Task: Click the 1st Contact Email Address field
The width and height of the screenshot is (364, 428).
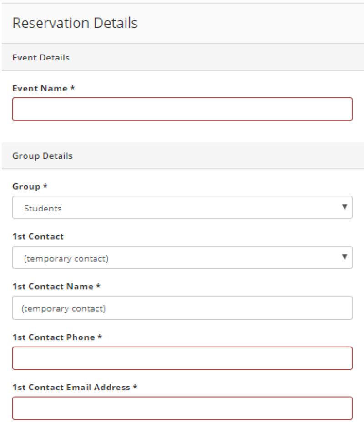Action: pyautogui.click(x=182, y=408)
